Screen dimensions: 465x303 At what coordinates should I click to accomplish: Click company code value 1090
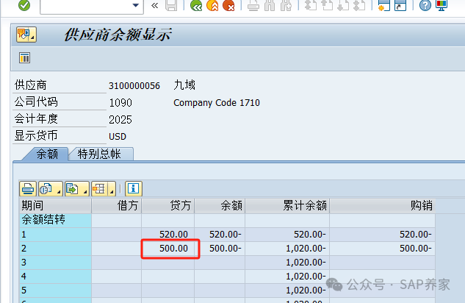(120, 103)
